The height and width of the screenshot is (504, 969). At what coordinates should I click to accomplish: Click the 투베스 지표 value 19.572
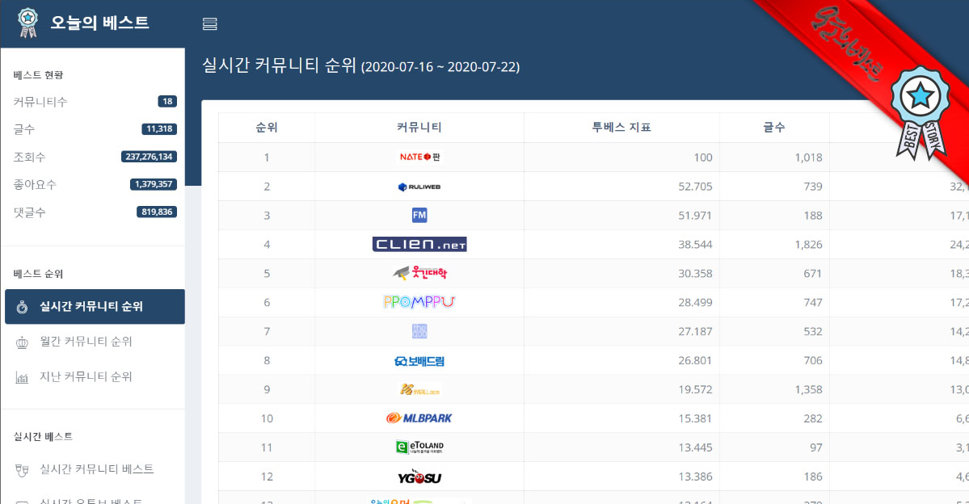tap(695, 390)
